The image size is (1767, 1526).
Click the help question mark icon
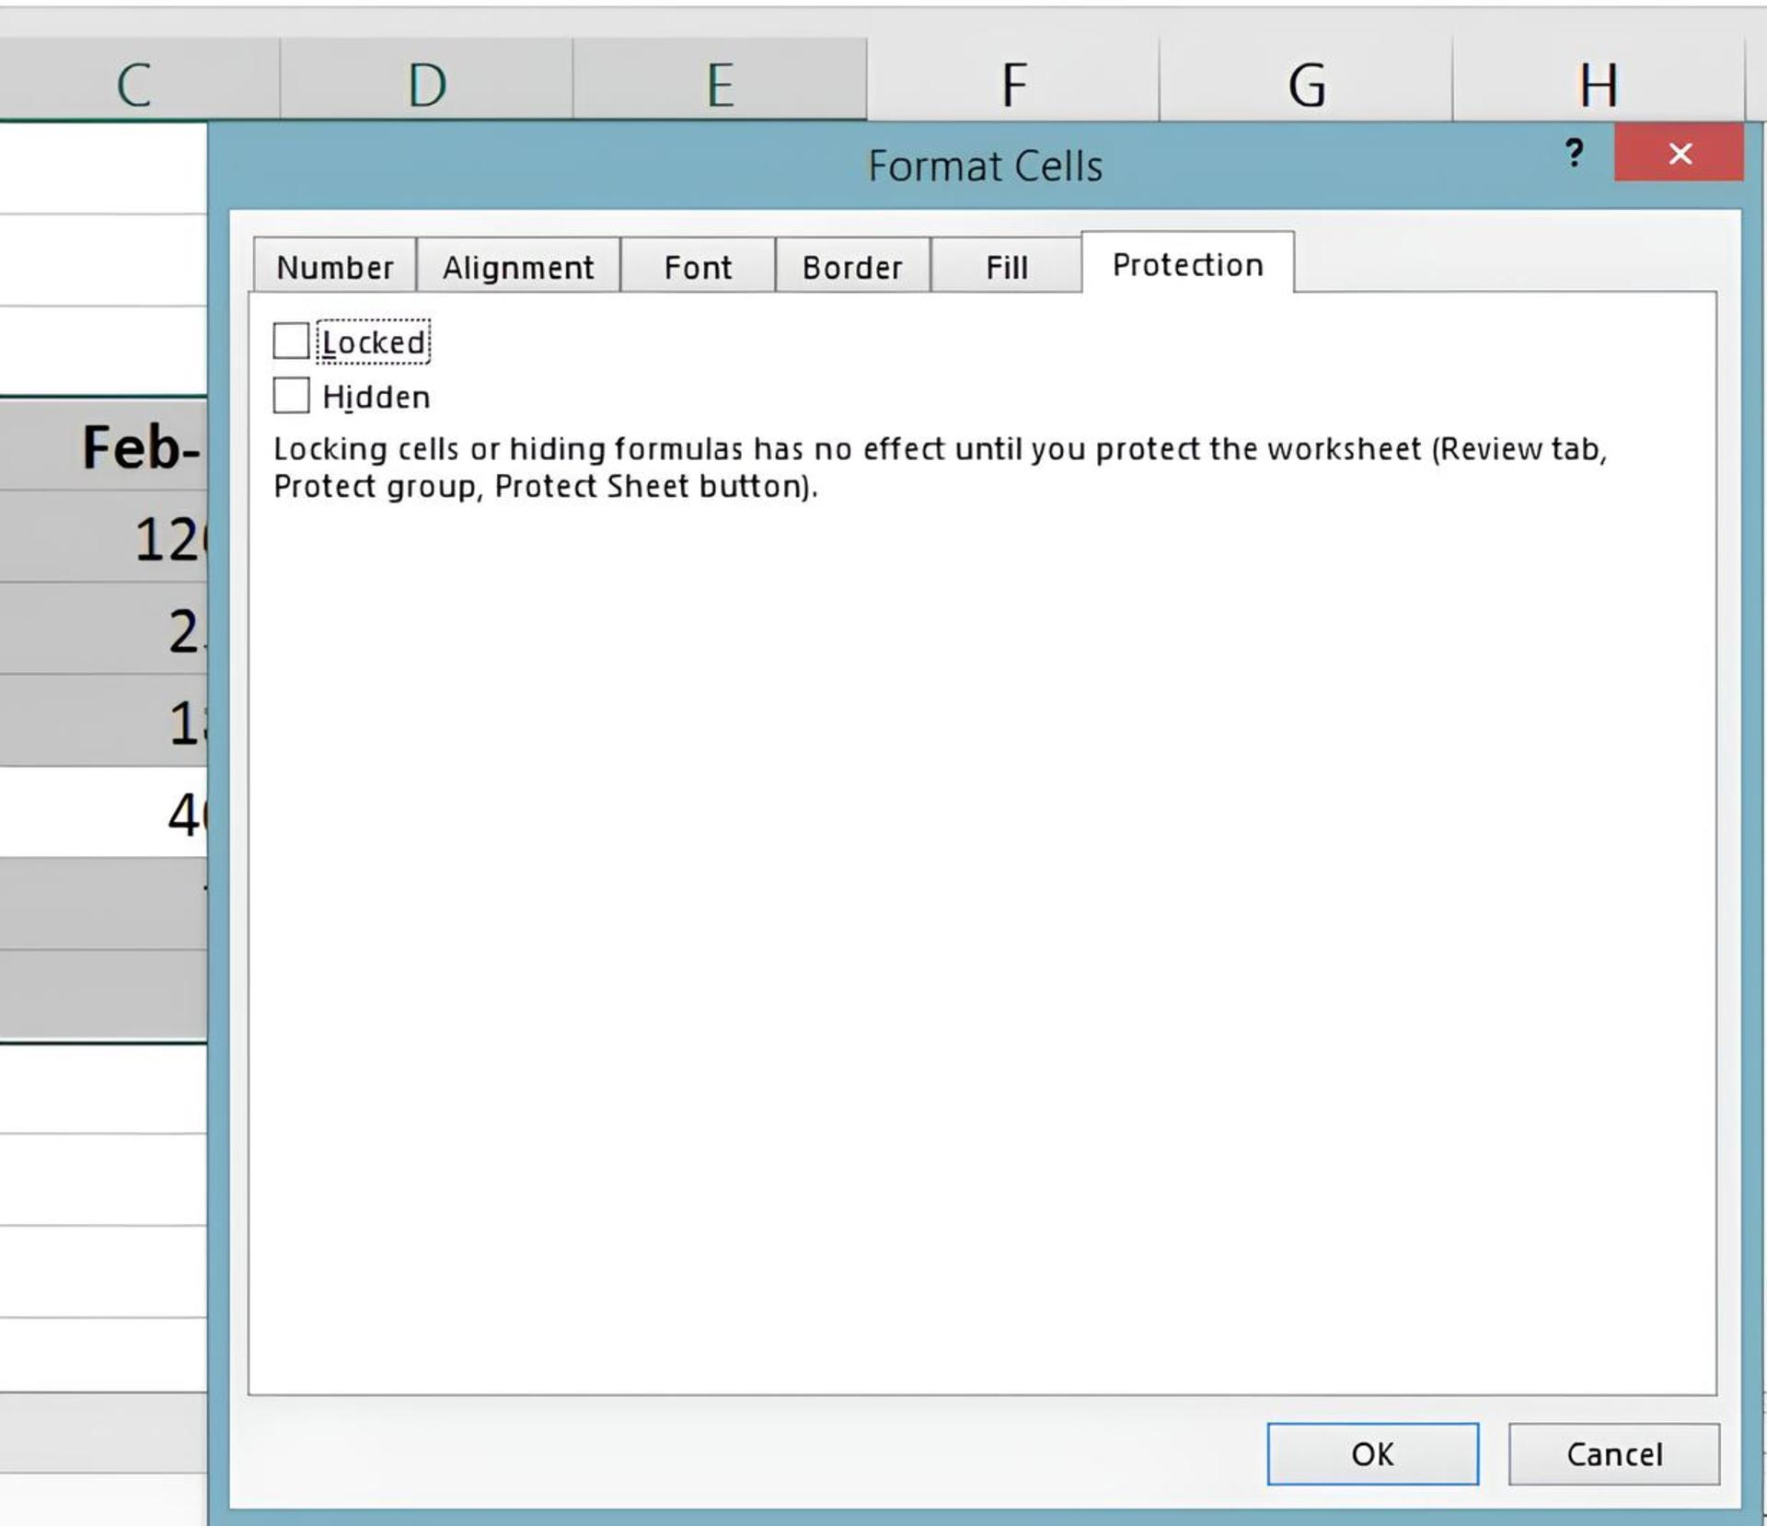[1575, 153]
